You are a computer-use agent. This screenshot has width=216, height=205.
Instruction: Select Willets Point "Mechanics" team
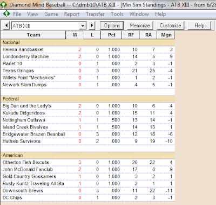tap(29, 78)
